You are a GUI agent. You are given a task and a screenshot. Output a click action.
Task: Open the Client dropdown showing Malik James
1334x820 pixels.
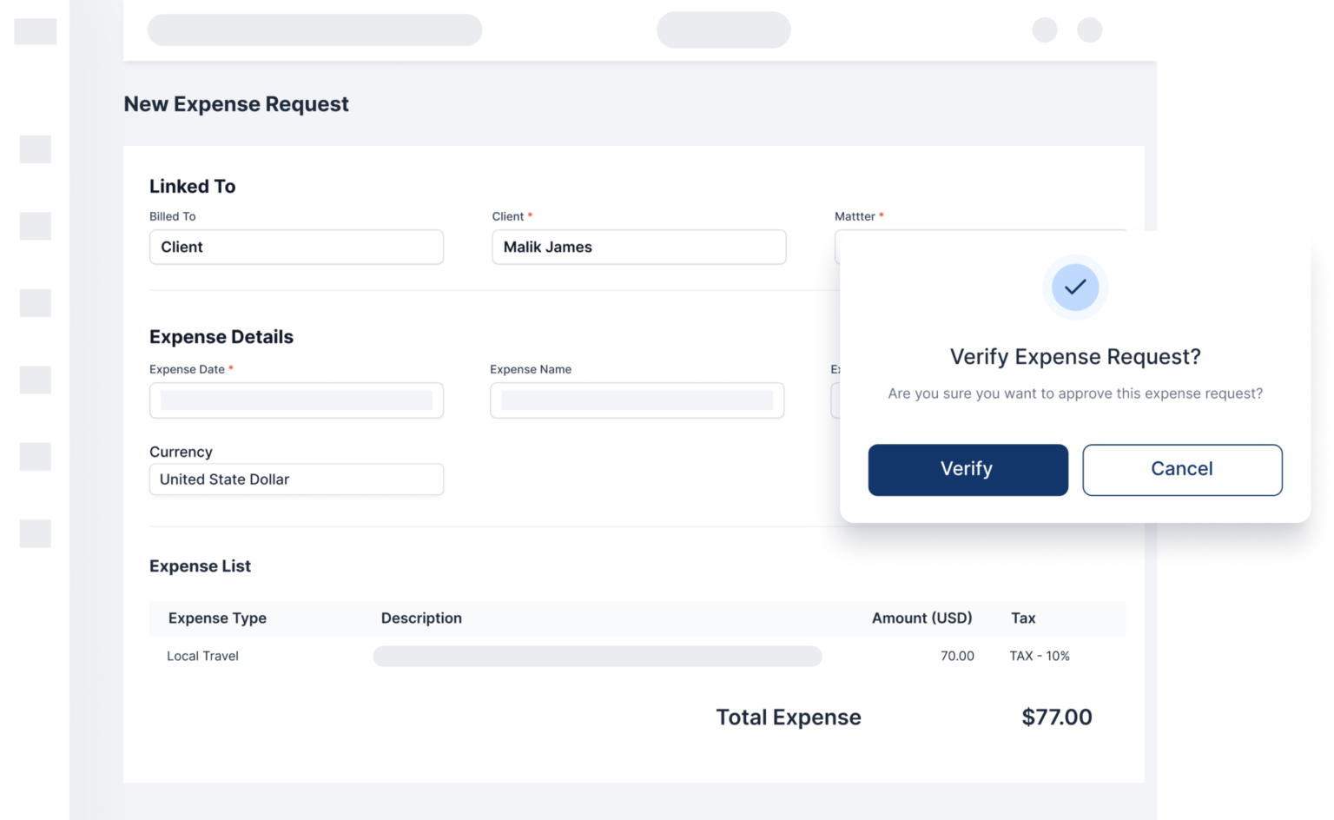[638, 247]
